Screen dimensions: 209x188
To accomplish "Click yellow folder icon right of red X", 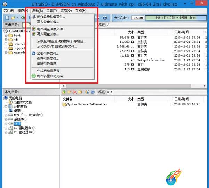I will (x=80, y=92).
